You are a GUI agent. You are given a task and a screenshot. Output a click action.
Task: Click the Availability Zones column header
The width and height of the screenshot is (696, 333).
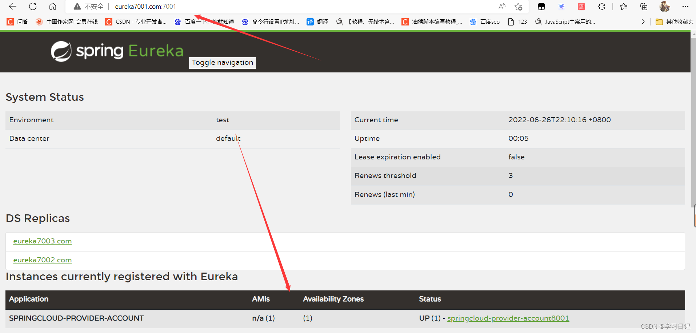[333, 299]
